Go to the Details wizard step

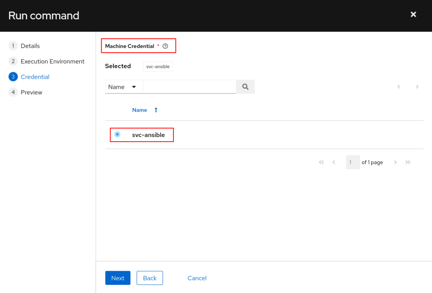pyautogui.click(x=30, y=46)
